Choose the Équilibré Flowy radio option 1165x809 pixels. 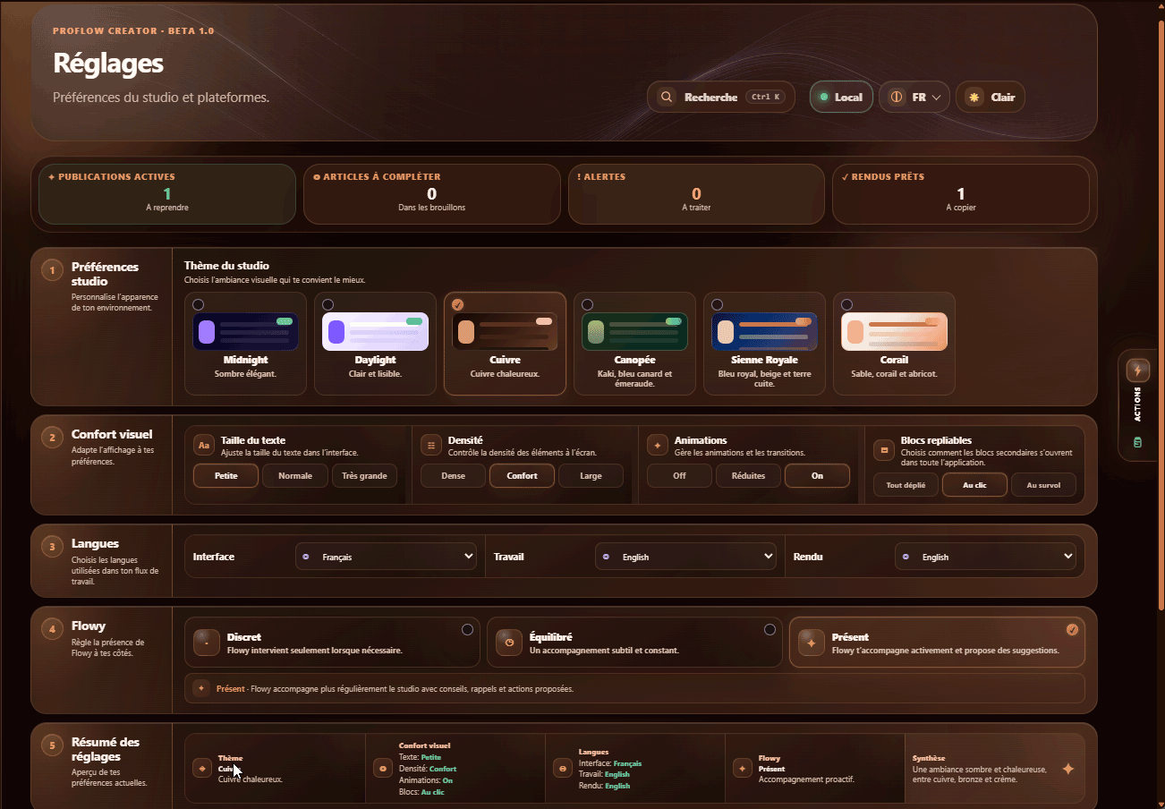click(x=770, y=630)
